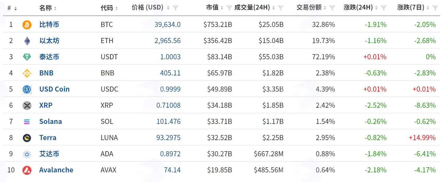Open filter for 价格 (USD) column

176,8
